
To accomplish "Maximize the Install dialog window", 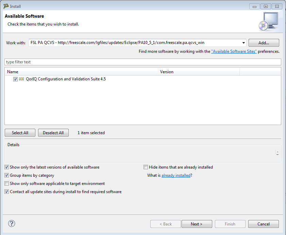I will (266, 6).
